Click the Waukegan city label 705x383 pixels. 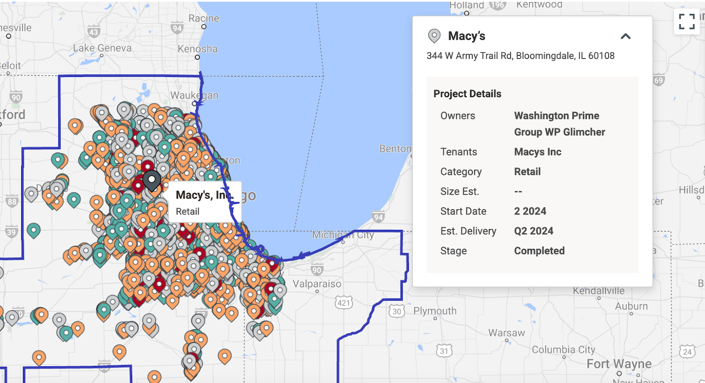(194, 96)
